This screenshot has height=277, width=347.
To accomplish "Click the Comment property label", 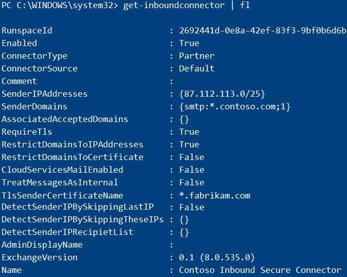I will tap(19, 81).
